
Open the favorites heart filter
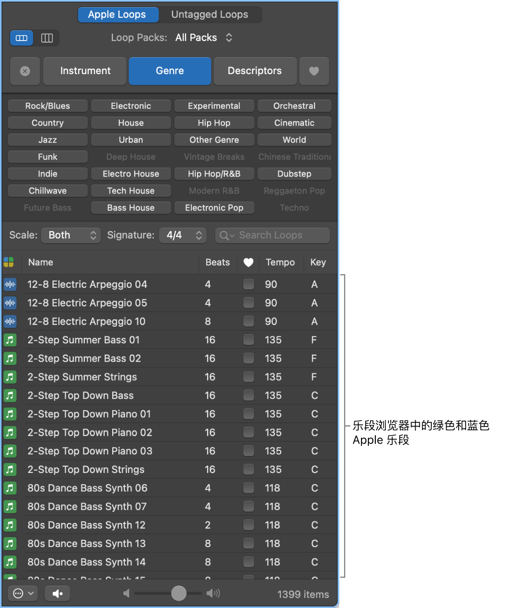pyautogui.click(x=314, y=71)
